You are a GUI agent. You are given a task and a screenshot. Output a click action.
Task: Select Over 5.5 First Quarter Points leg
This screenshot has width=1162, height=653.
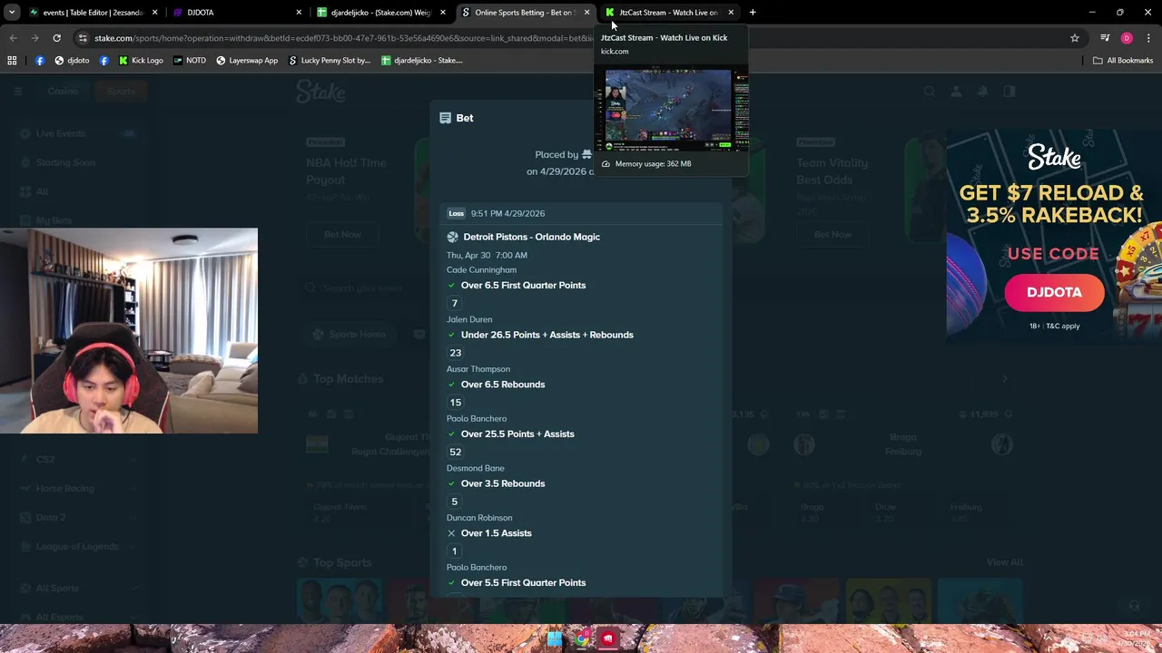click(523, 582)
